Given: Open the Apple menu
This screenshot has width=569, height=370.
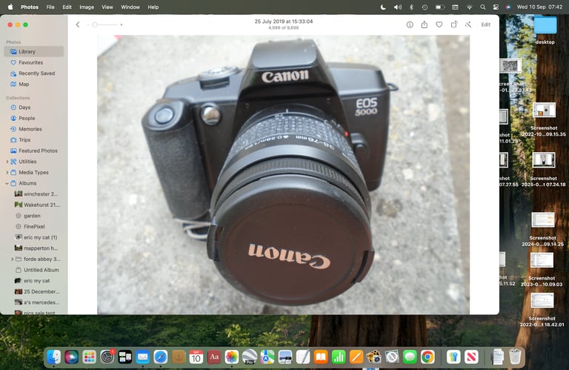Looking at the screenshot, I should (10, 7).
